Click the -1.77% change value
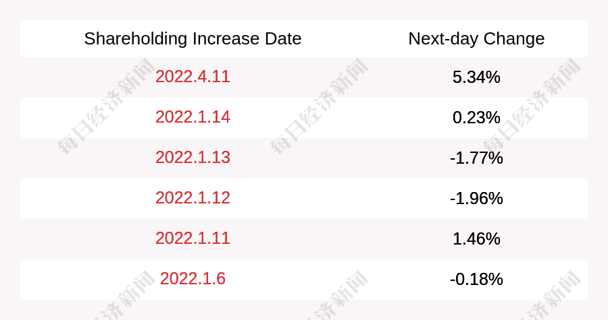 [476, 158]
